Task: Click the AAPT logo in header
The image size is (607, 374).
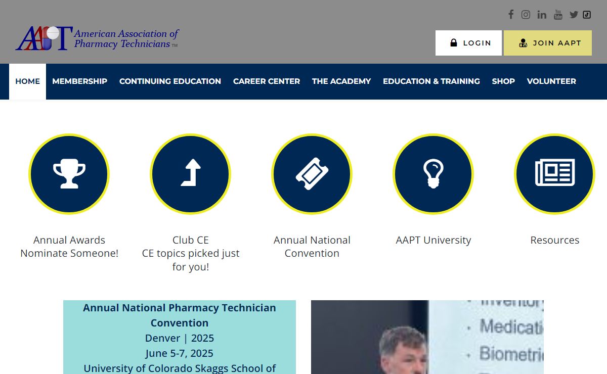Action: point(97,38)
